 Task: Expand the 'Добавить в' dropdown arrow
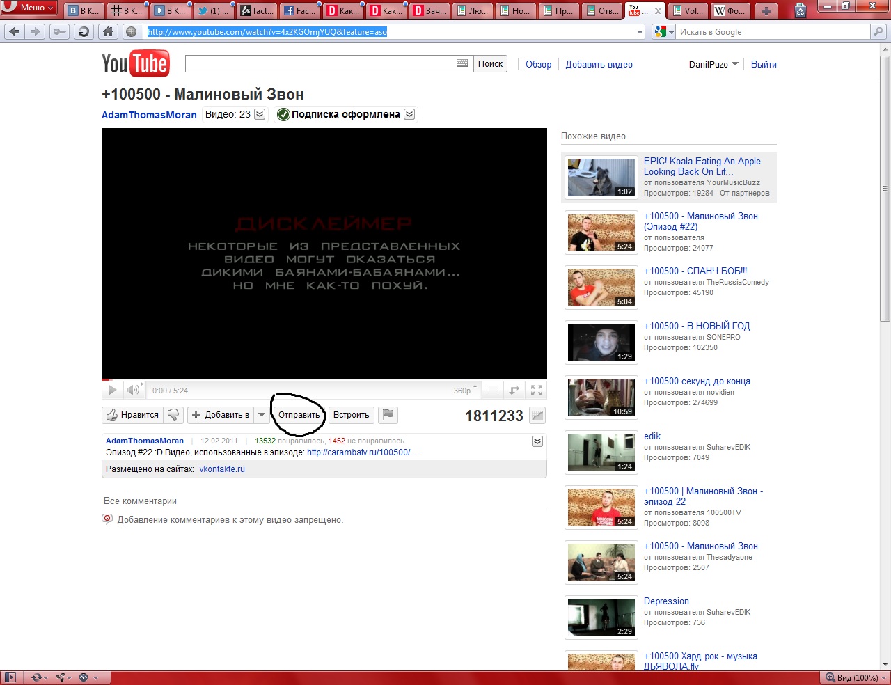pos(262,415)
